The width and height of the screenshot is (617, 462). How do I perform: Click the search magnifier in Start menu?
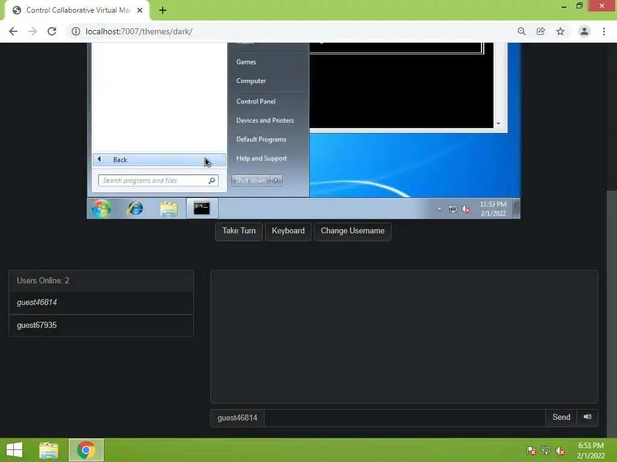point(211,180)
